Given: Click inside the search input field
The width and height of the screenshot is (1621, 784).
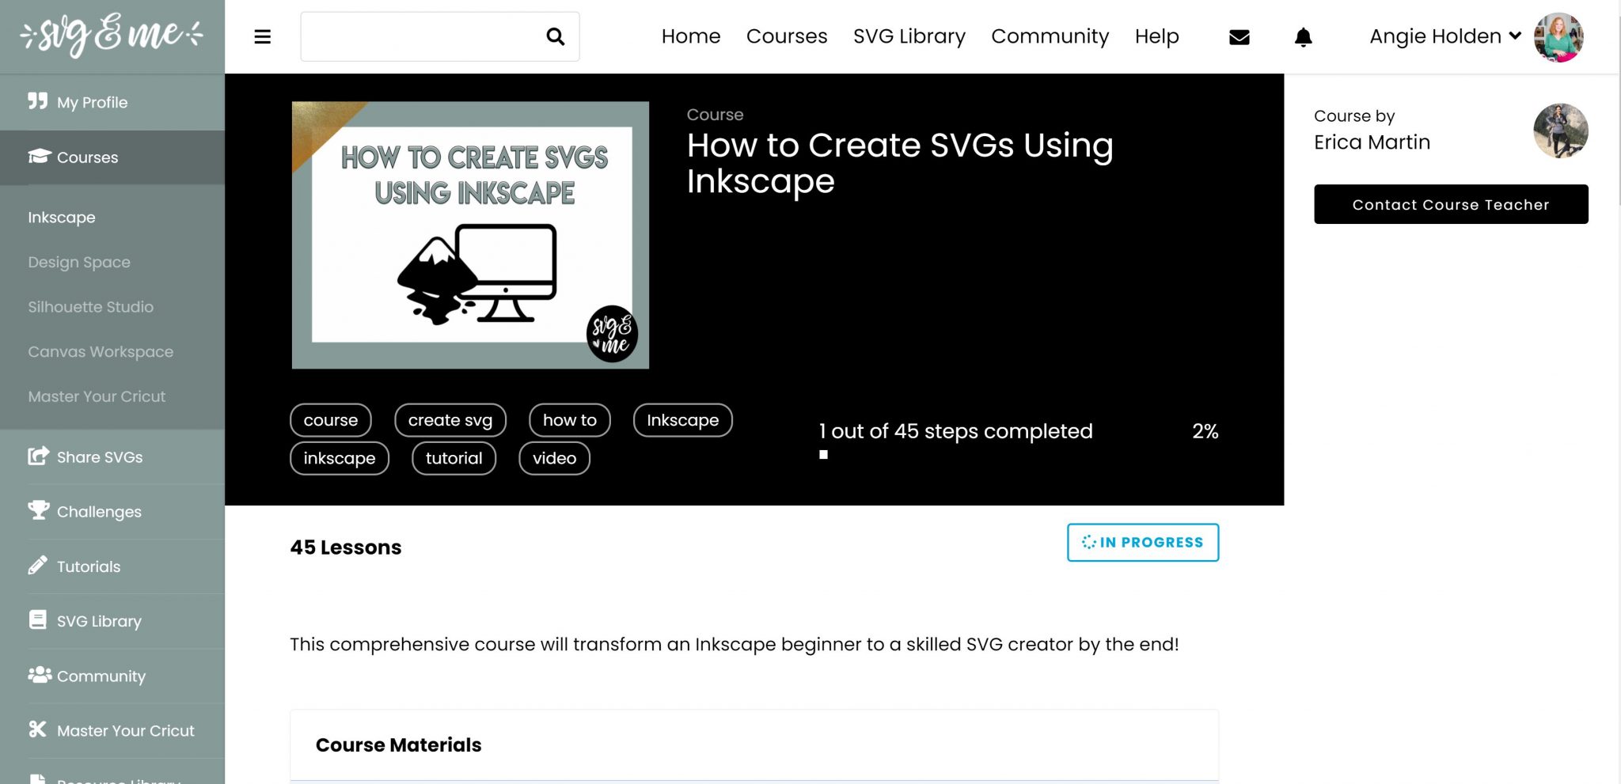Looking at the screenshot, I should [423, 36].
